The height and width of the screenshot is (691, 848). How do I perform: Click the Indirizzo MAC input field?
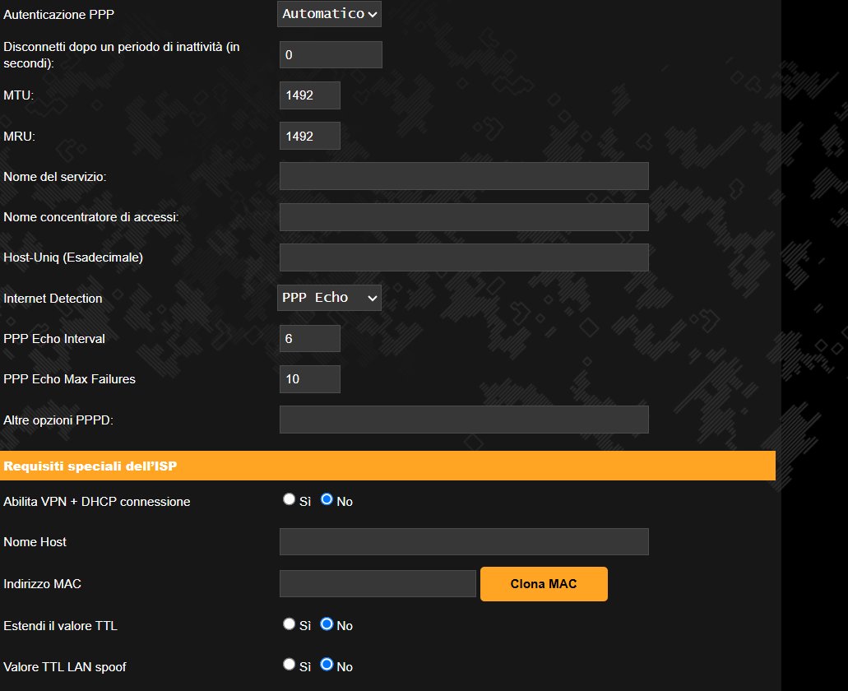(378, 584)
